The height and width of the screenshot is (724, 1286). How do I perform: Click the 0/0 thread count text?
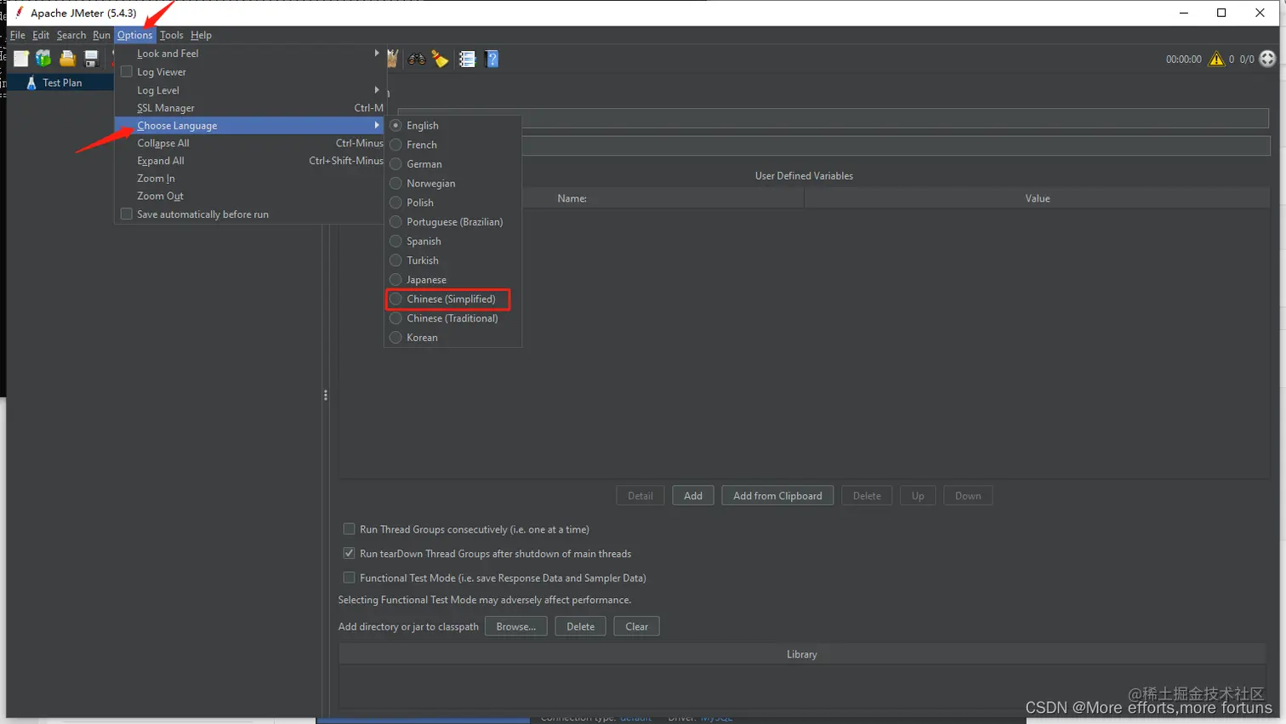[x=1247, y=60]
